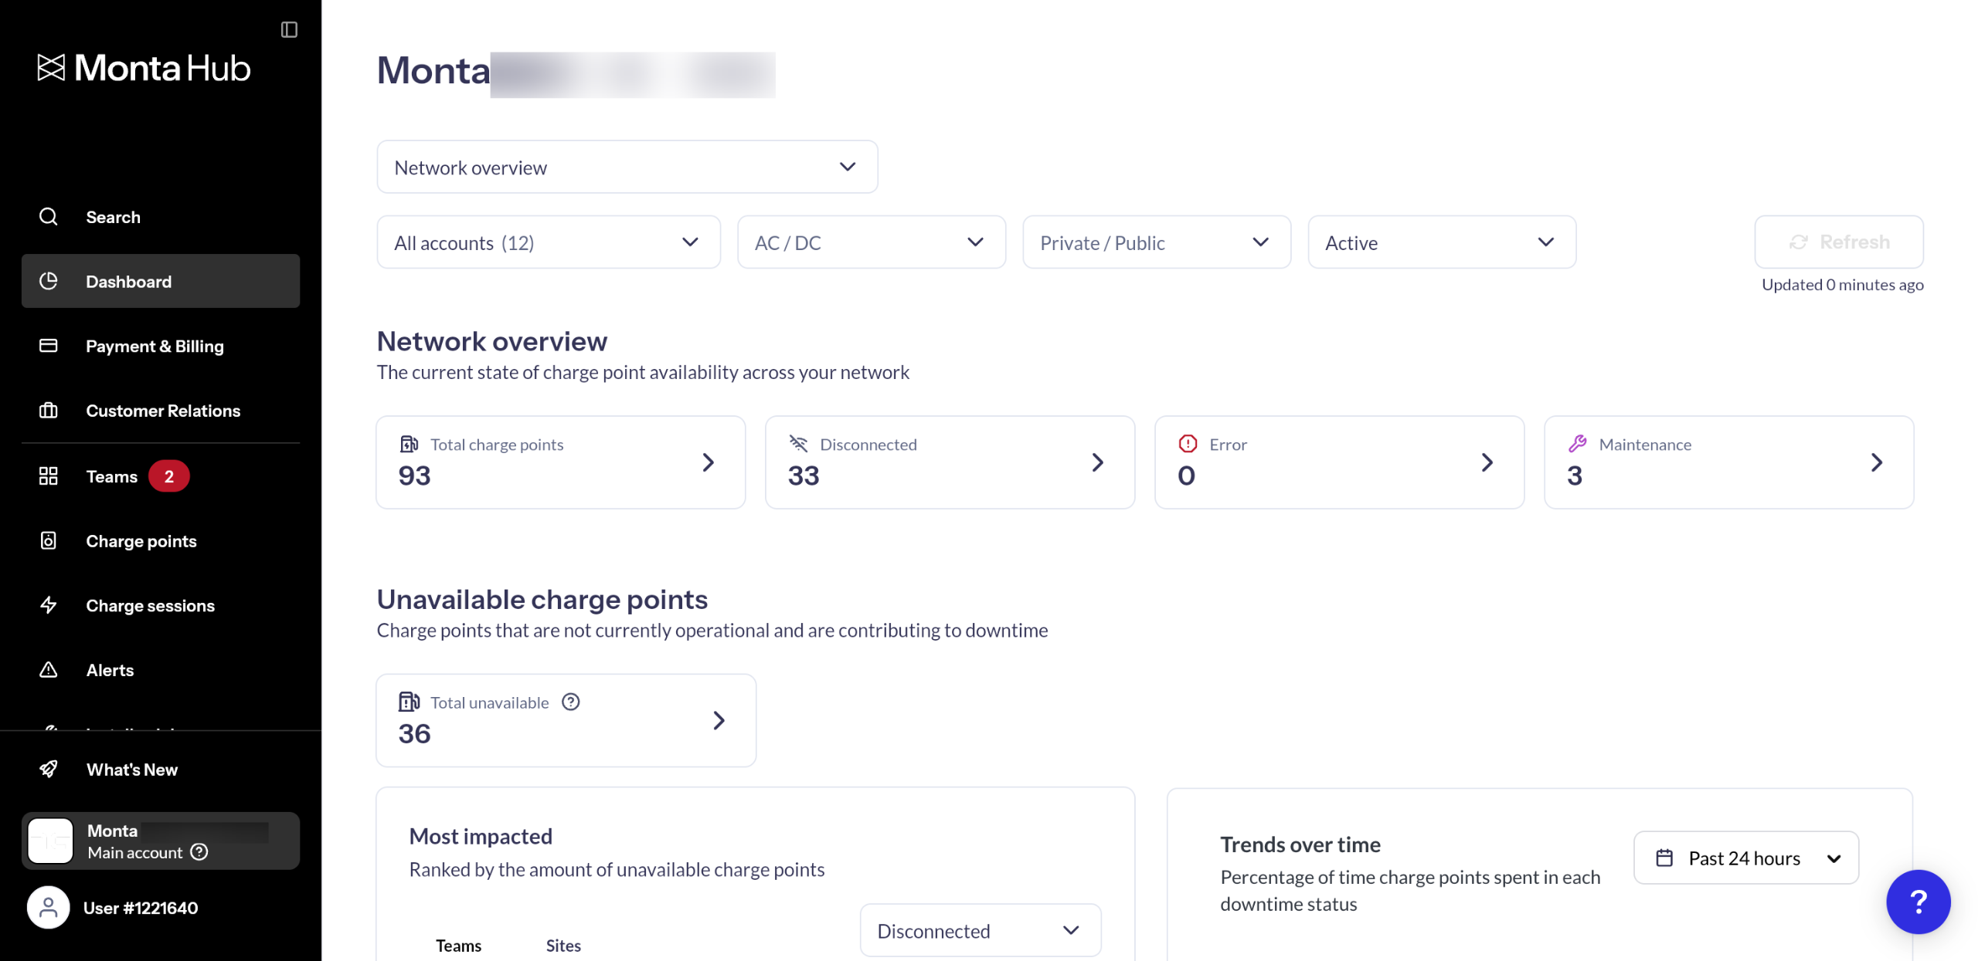Image resolution: width=1978 pixels, height=961 pixels.
Task: Click the User #1221640 profile entry
Action: point(141,908)
